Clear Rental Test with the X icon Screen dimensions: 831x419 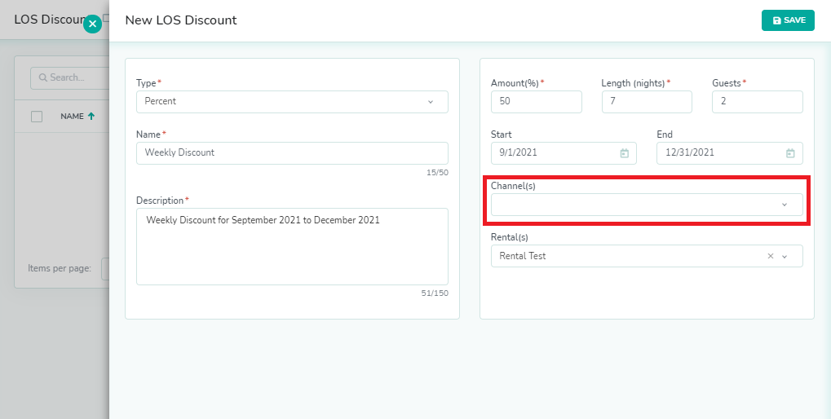point(771,256)
